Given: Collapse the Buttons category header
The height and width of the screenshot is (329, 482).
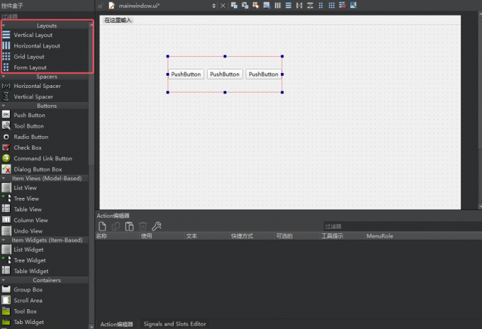Looking at the screenshot, I should tap(47, 106).
